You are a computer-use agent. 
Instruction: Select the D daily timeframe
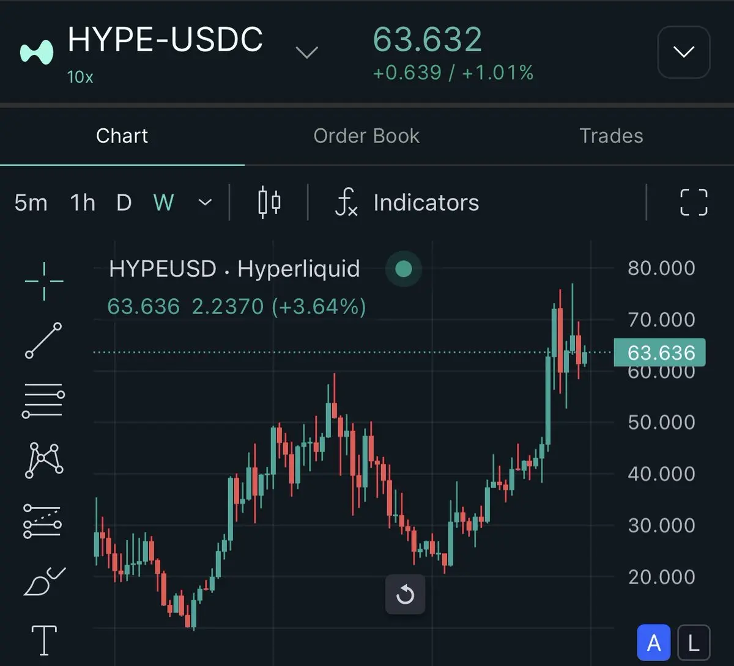(x=124, y=202)
